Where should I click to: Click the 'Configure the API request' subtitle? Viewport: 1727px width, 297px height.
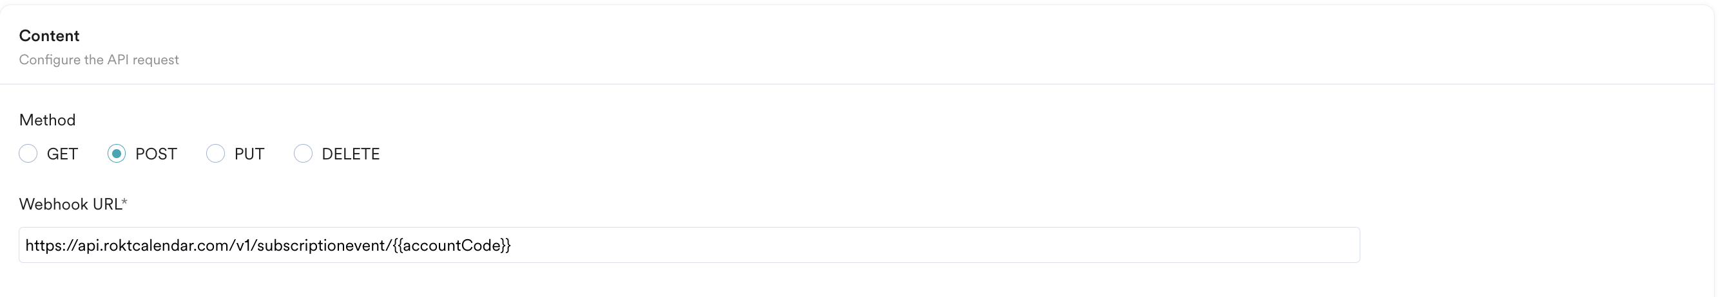(x=99, y=60)
